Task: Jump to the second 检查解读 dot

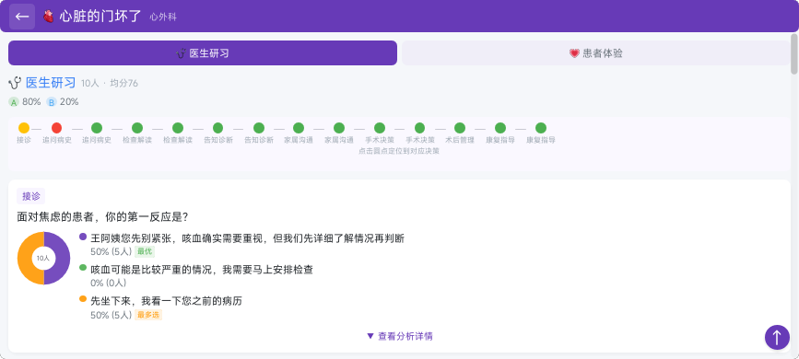Action: click(178, 128)
